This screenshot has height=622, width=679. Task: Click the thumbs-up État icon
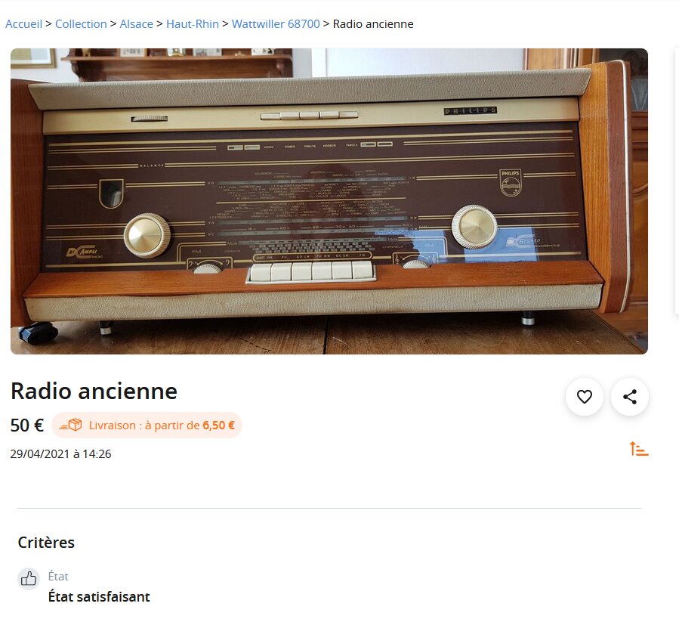29,579
